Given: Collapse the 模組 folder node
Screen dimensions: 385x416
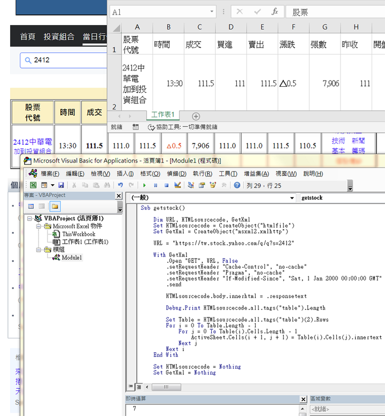Looking at the screenshot, I should click(x=38, y=249).
